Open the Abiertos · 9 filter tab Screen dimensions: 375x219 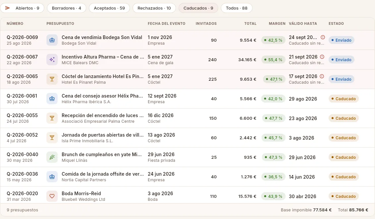coord(22,8)
